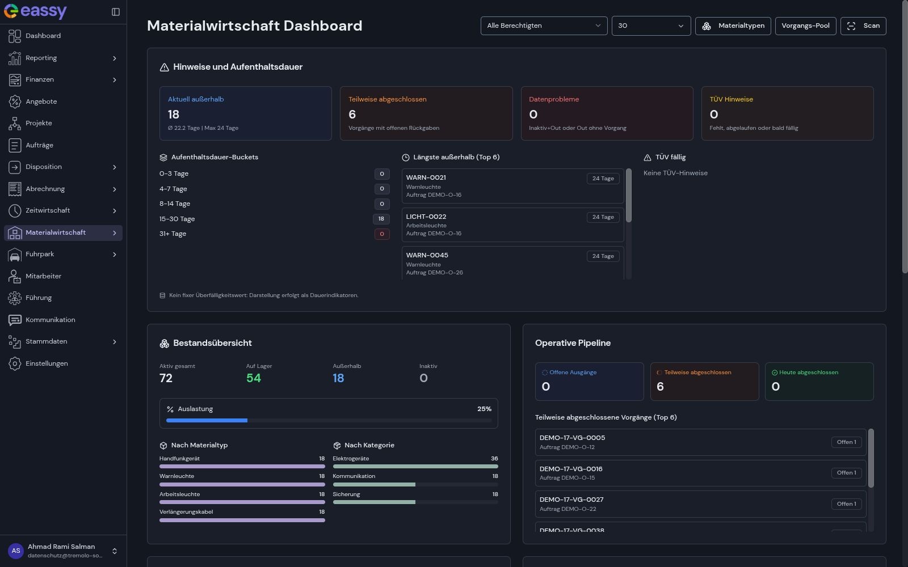This screenshot has width=908, height=567.
Task: Select Materialwirtschaft in the sidebar
Action: pyautogui.click(x=63, y=233)
